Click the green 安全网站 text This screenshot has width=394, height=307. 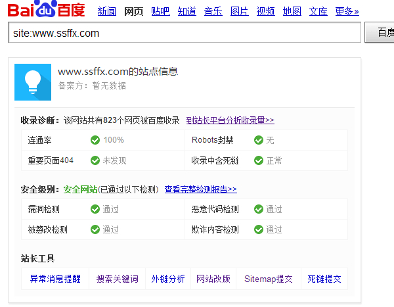coord(80,189)
